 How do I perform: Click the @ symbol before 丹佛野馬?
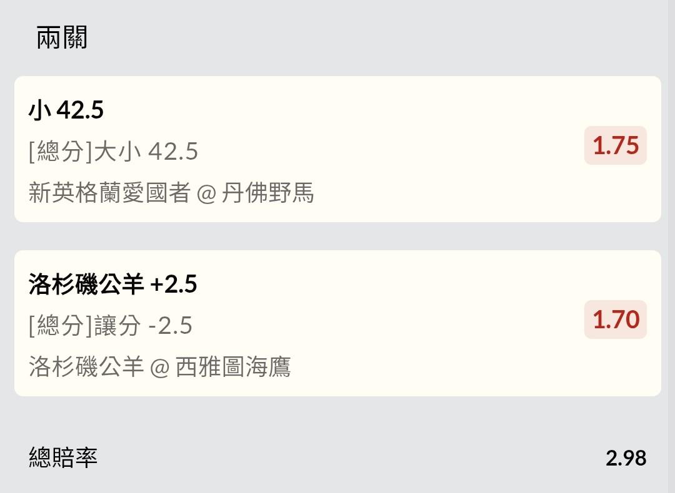click(x=206, y=194)
